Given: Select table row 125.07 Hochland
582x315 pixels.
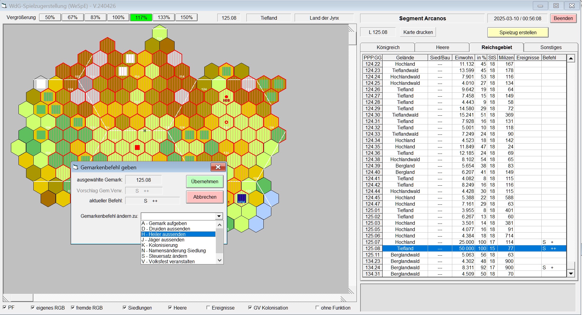Looking at the screenshot, I should click(464, 242).
